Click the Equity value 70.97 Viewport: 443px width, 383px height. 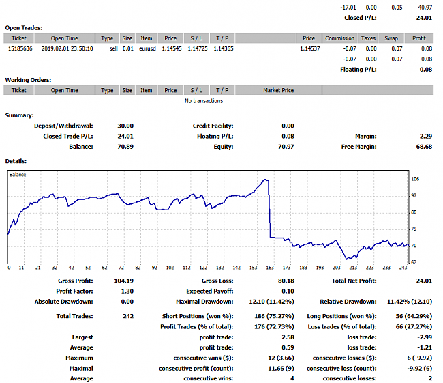(286, 147)
